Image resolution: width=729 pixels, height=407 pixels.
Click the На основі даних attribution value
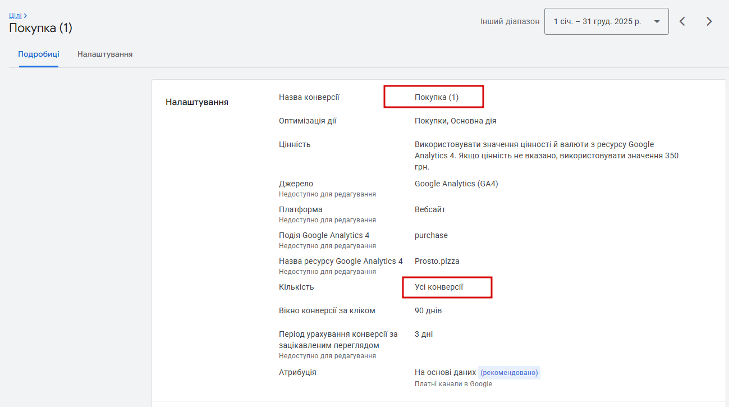pyautogui.click(x=444, y=372)
